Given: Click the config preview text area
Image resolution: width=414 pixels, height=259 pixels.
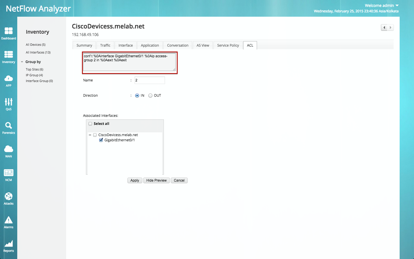Looking at the screenshot, I should pyautogui.click(x=129, y=62).
